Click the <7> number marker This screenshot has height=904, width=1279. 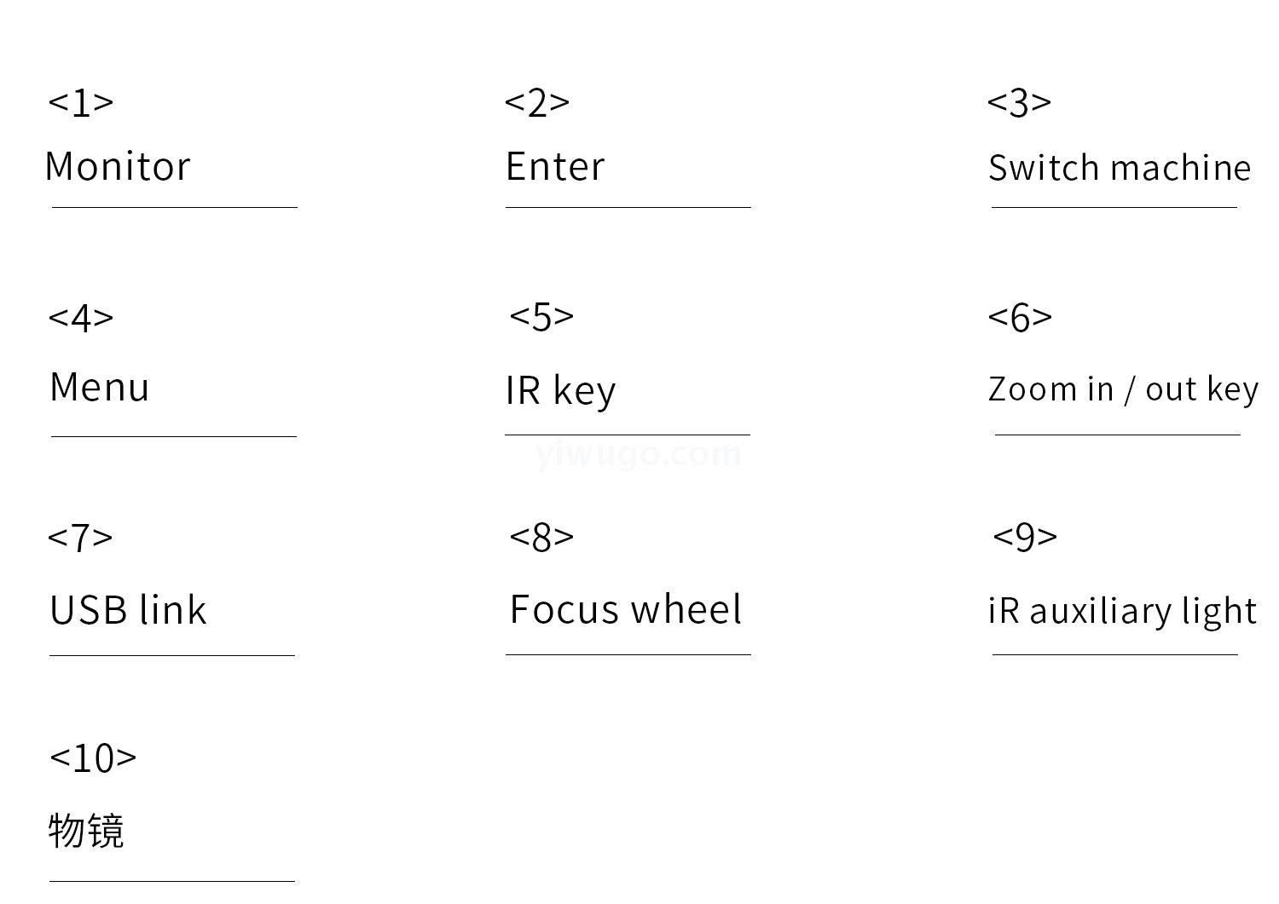(80, 537)
